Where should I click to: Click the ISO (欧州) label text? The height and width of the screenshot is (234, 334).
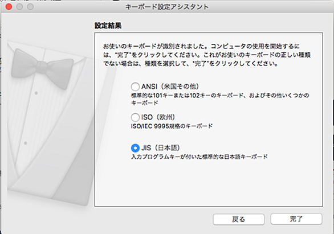tap(158, 117)
